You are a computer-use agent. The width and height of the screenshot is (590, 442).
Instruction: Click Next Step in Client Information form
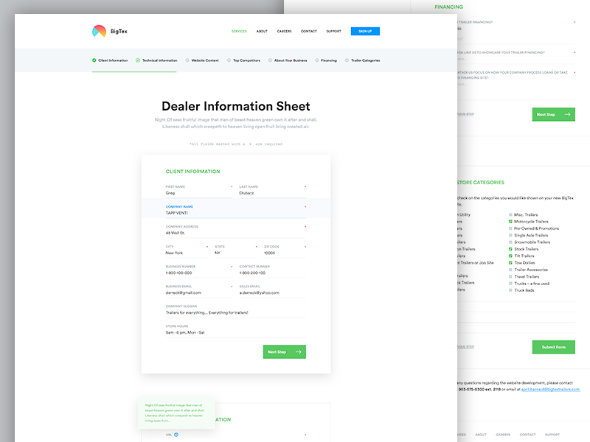tap(284, 352)
